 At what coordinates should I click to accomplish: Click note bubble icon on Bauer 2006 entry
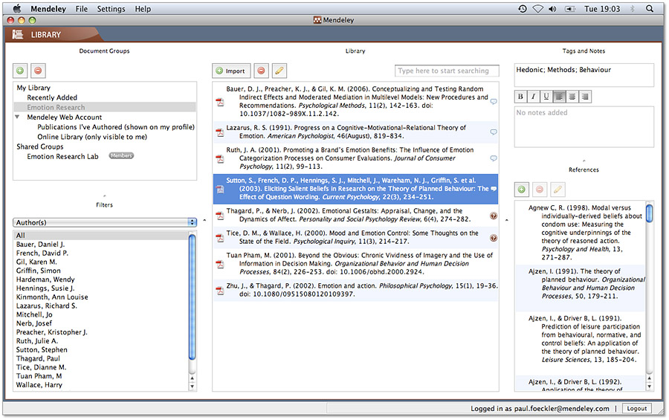(x=494, y=102)
